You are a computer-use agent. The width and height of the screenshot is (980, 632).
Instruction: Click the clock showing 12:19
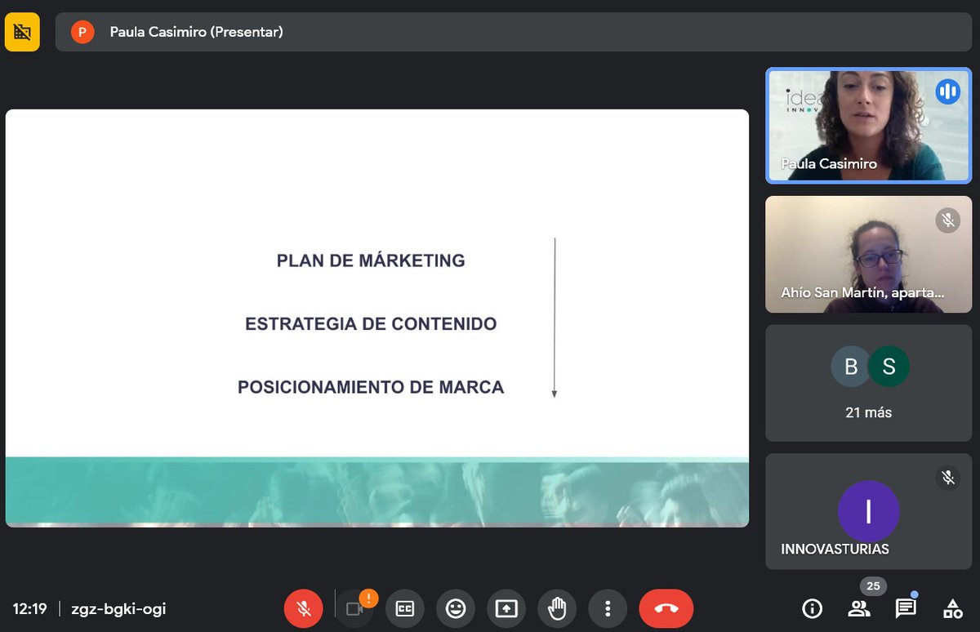coord(29,608)
